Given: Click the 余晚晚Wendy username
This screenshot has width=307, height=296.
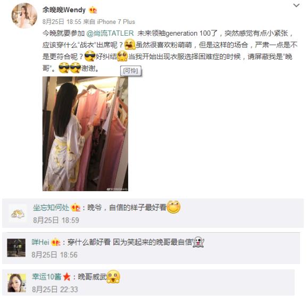Looking at the screenshot, I should [64, 10].
